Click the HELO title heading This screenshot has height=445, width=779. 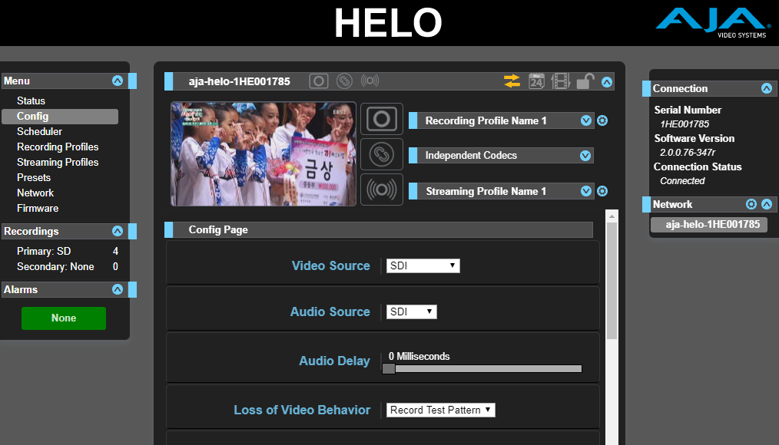[x=388, y=23]
